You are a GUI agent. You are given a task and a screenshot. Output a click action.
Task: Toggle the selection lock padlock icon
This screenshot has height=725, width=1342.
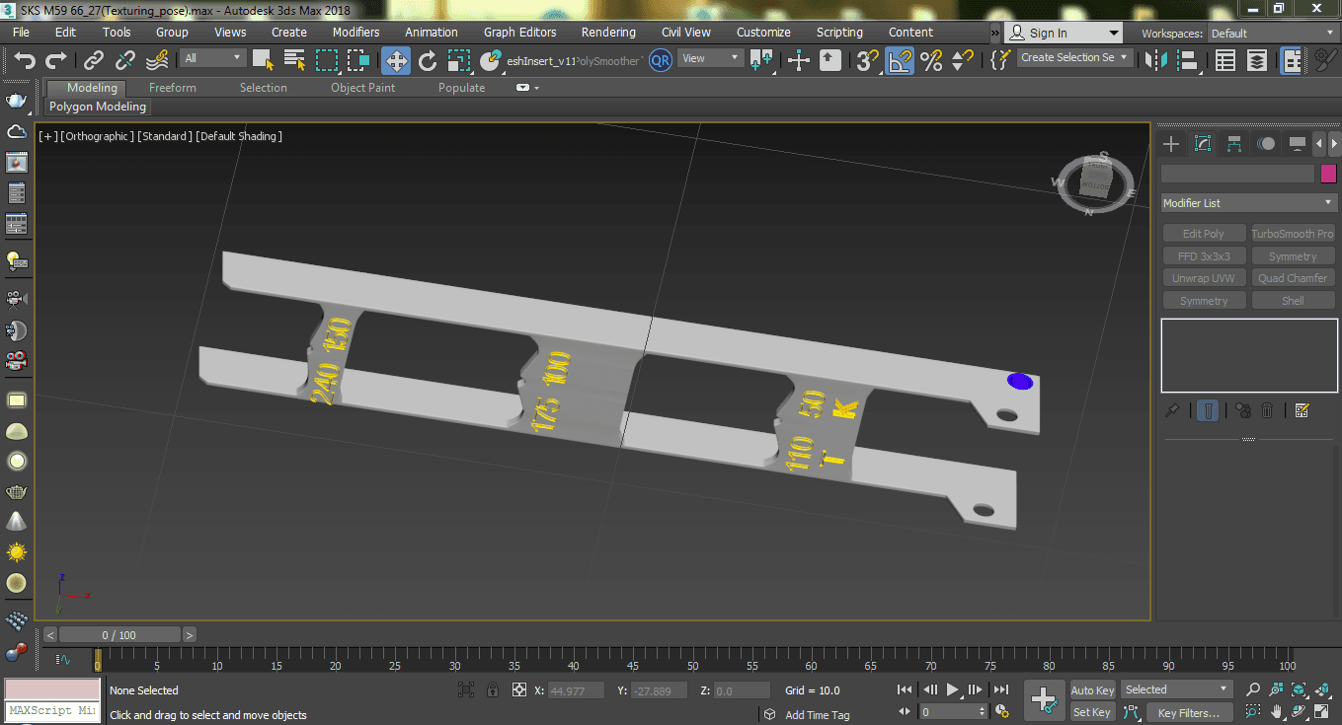click(x=492, y=690)
